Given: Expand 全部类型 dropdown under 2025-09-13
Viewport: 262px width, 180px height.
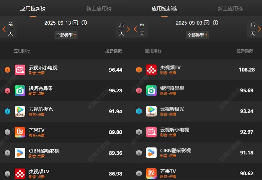Looking at the screenshot, I should tap(66, 35).
